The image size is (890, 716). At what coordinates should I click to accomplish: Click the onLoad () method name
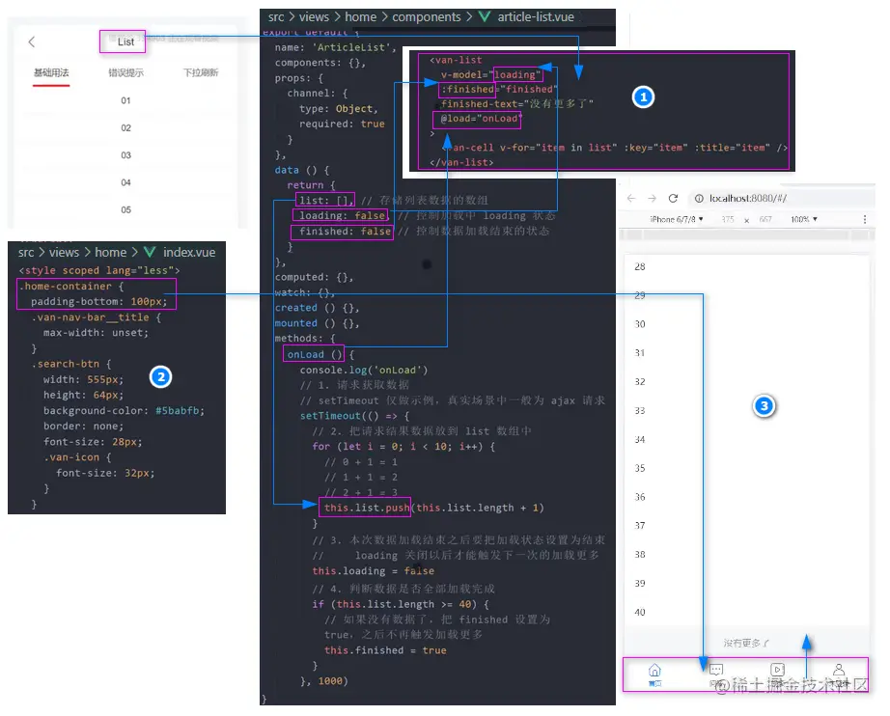tap(315, 354)
